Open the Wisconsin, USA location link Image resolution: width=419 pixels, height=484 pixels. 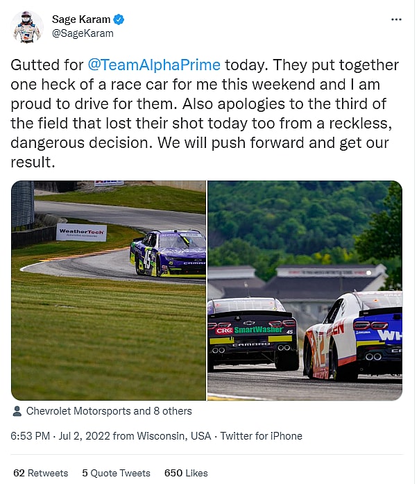tap(174, 436)
